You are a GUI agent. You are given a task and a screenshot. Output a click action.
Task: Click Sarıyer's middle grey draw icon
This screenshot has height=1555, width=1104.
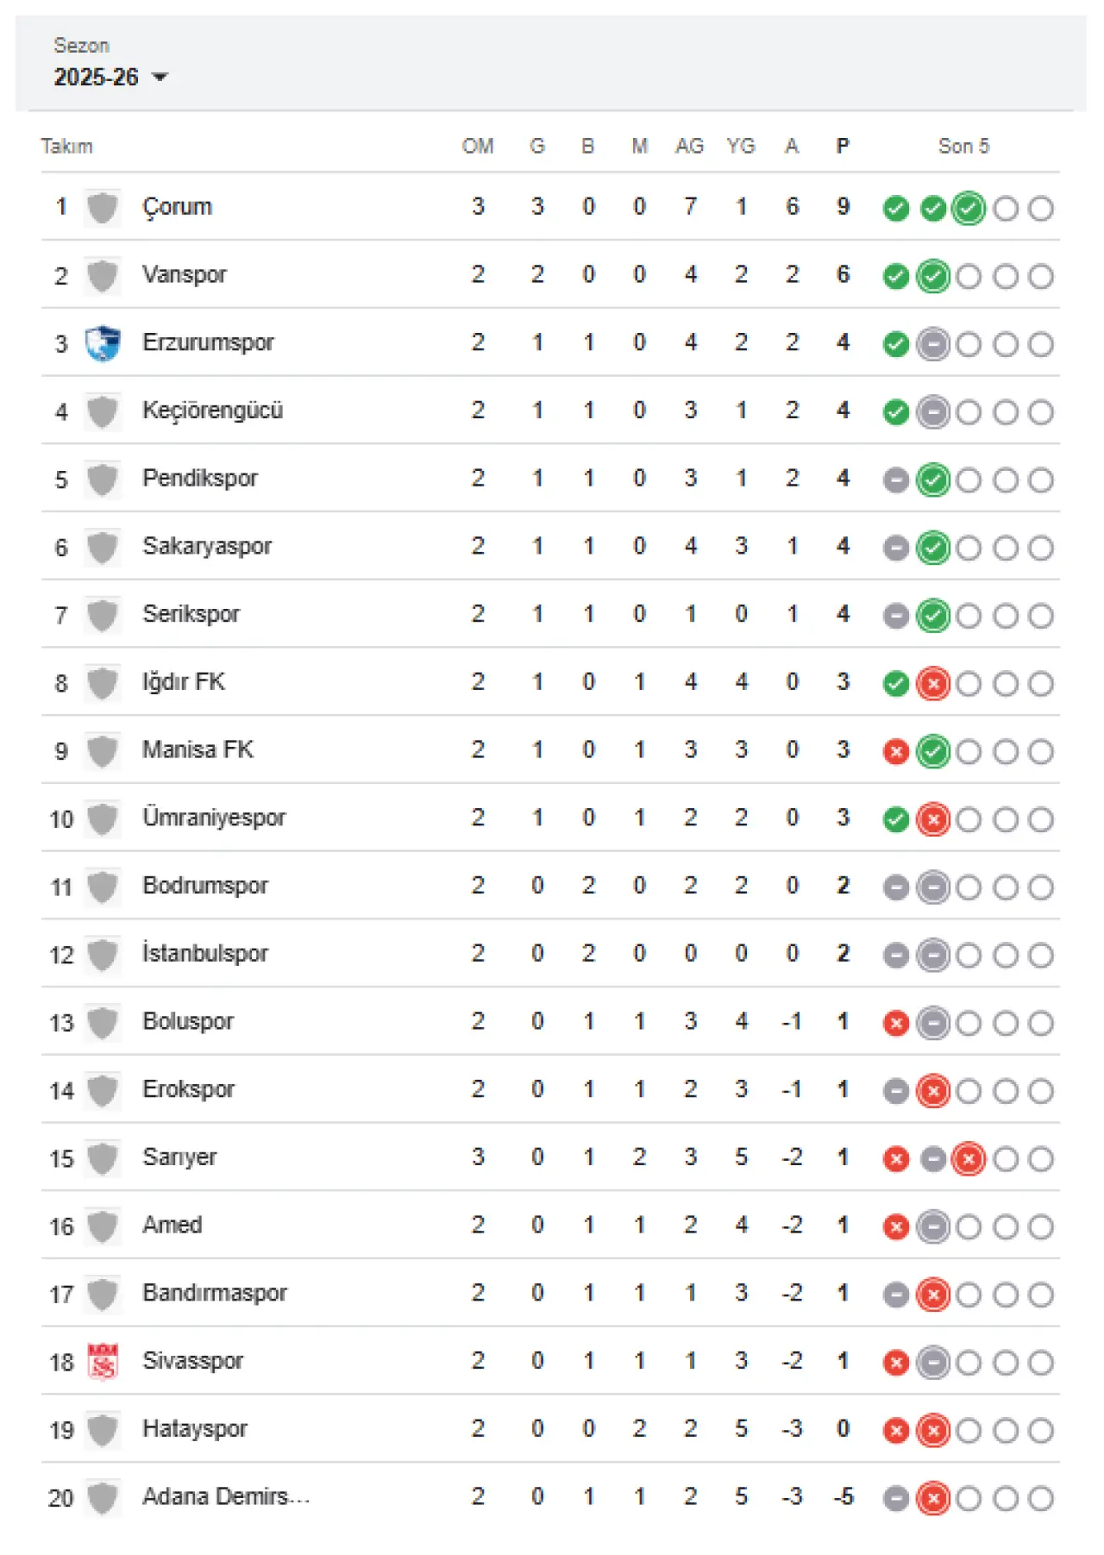click(933, 1159)
